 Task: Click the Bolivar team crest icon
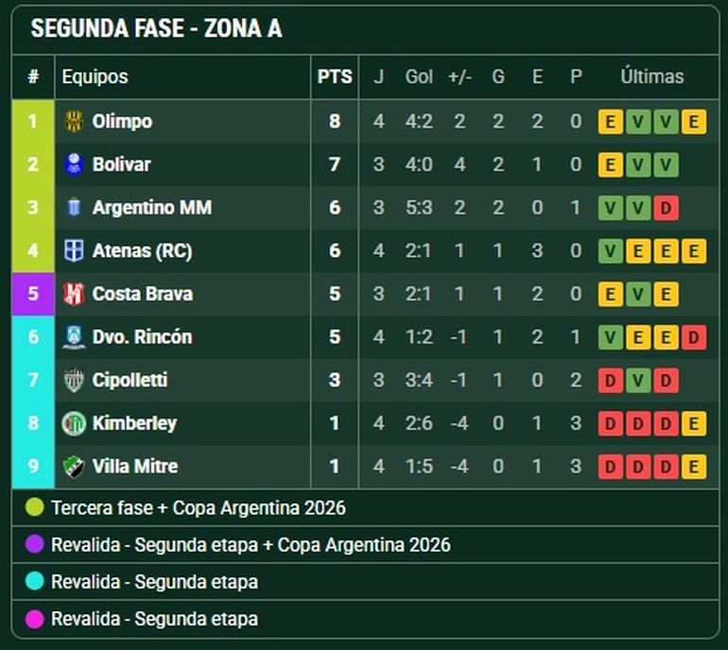74,164
